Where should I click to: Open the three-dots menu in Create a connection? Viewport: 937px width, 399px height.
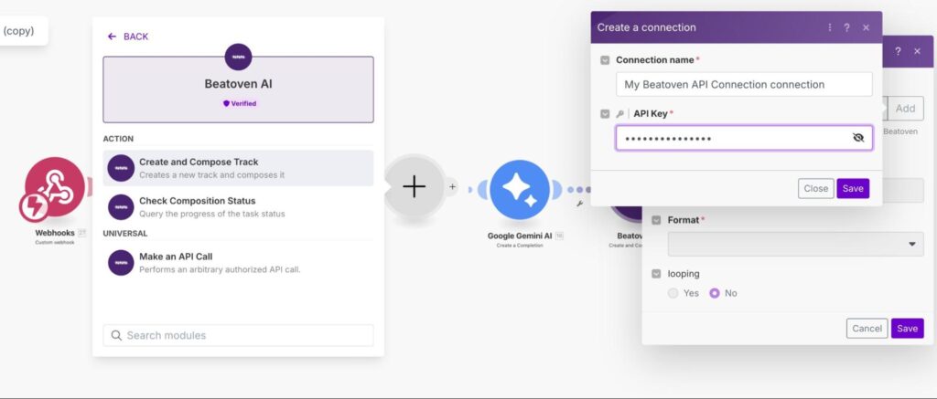(x=829, y=27)
